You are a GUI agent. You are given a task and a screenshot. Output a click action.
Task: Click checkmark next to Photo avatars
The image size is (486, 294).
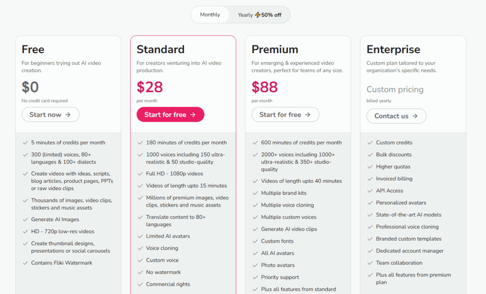tap(255, 265)
